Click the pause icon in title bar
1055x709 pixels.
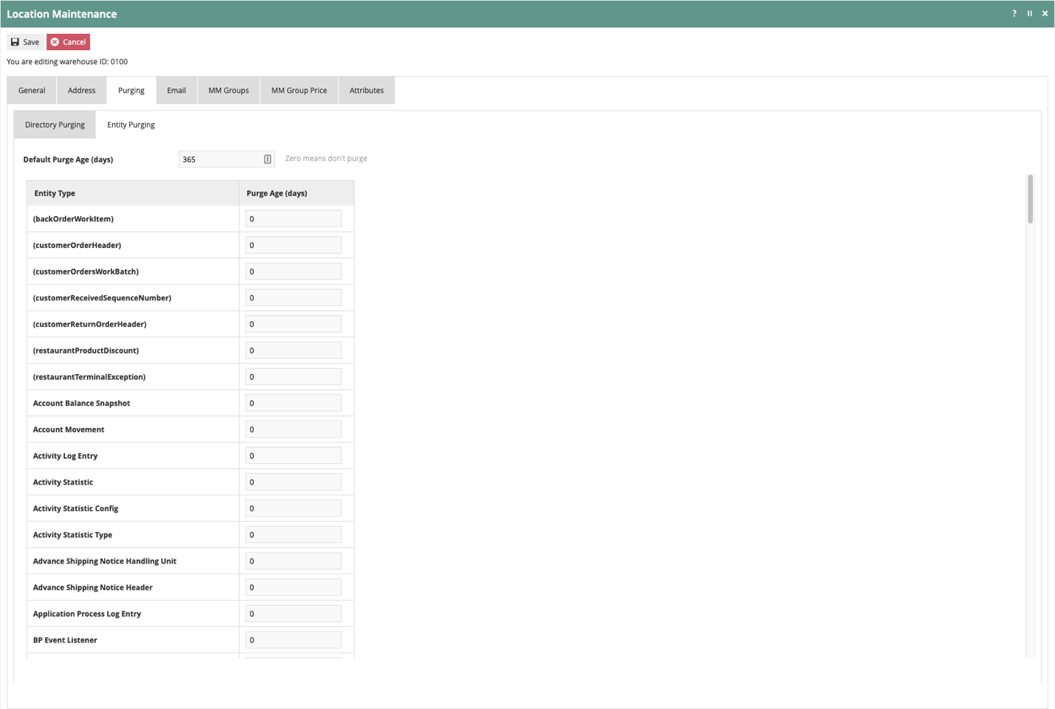(x=1029, y=13)
